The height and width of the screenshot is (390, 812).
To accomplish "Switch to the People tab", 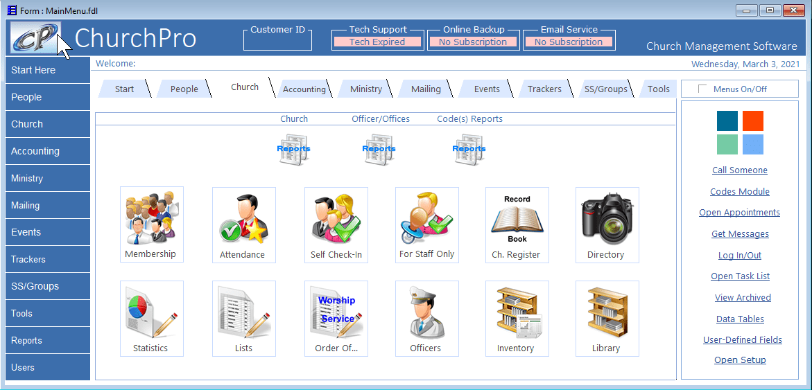I will (x=184, y=89).
